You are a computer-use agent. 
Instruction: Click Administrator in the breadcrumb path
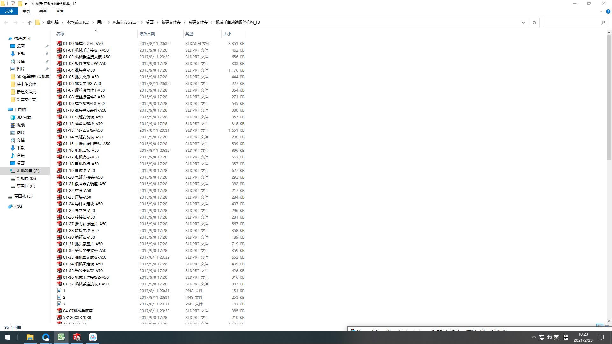[125, 22]
